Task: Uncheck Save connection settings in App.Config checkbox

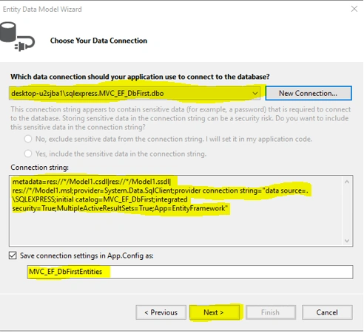Action: [x=13, y=255]
